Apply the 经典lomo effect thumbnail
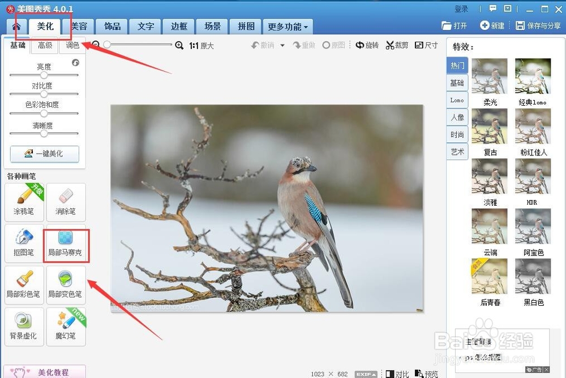 click(533, 76)
